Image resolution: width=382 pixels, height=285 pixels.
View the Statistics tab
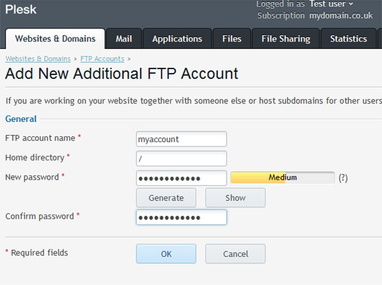point(348,39)
